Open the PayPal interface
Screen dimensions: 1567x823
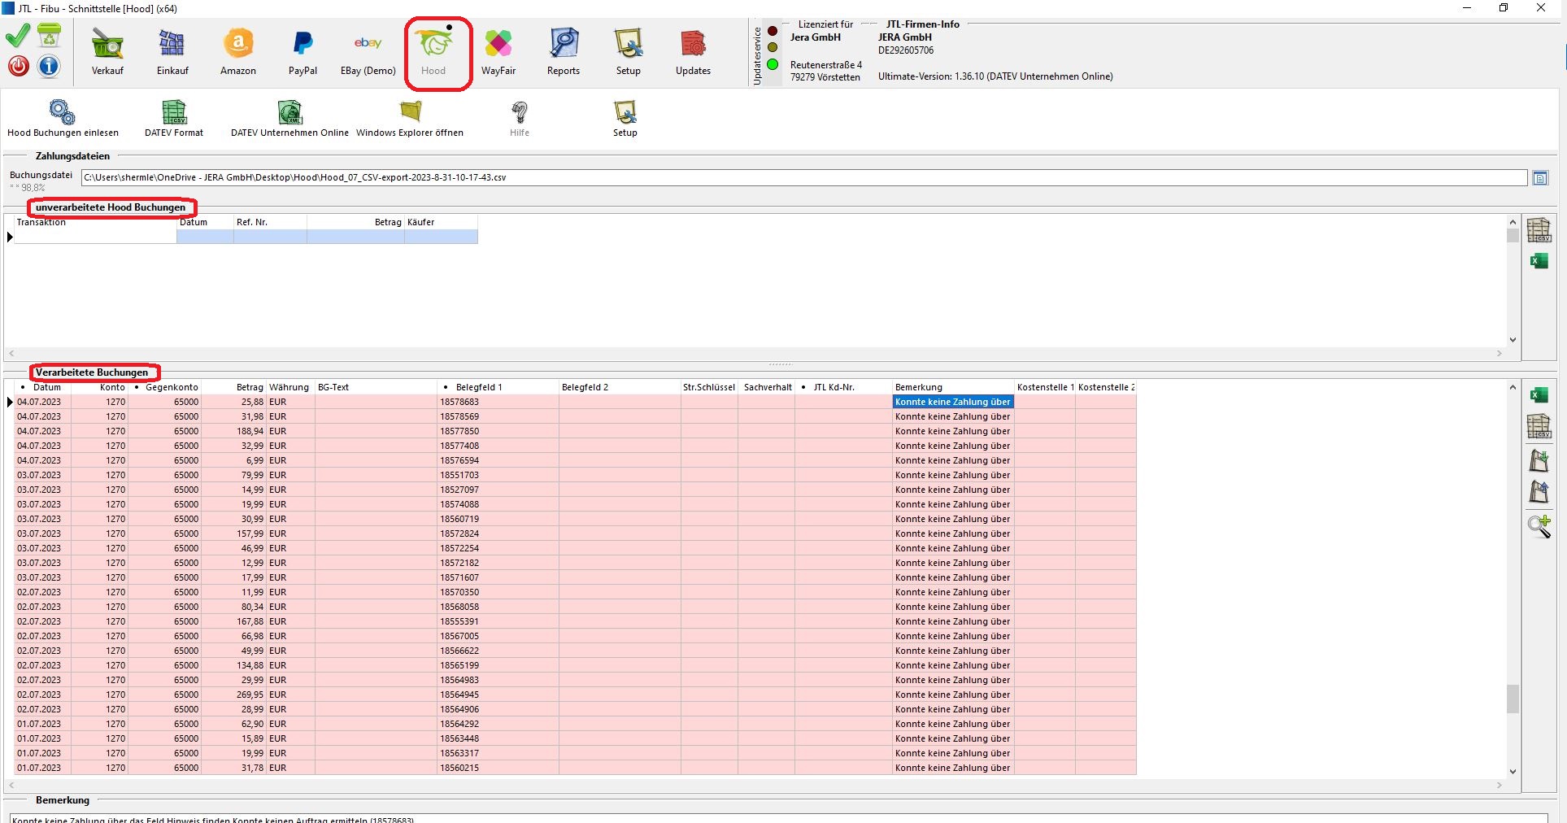pyautogui.click(x=303, y=52)
